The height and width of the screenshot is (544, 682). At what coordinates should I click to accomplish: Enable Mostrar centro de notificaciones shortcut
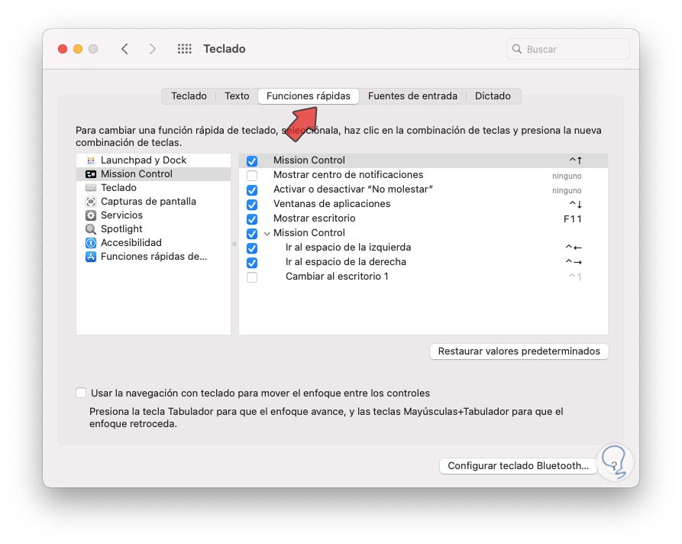pos(251,174)
